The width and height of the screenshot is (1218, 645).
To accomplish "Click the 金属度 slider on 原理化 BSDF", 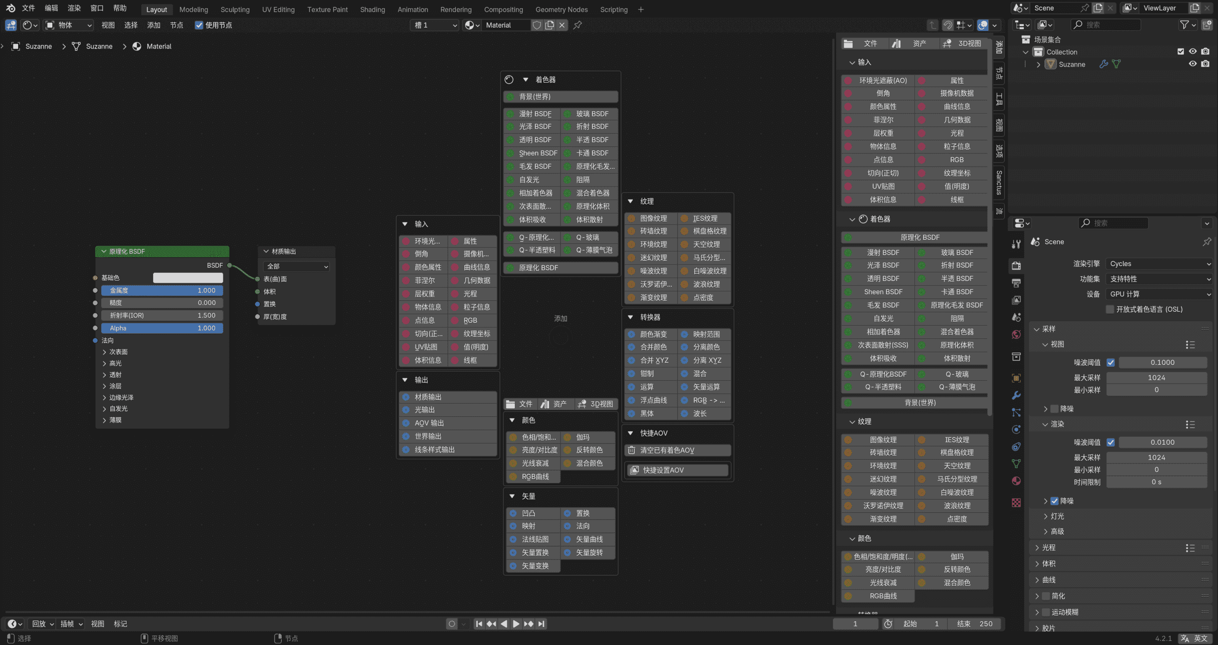I will tap(162, 290).
